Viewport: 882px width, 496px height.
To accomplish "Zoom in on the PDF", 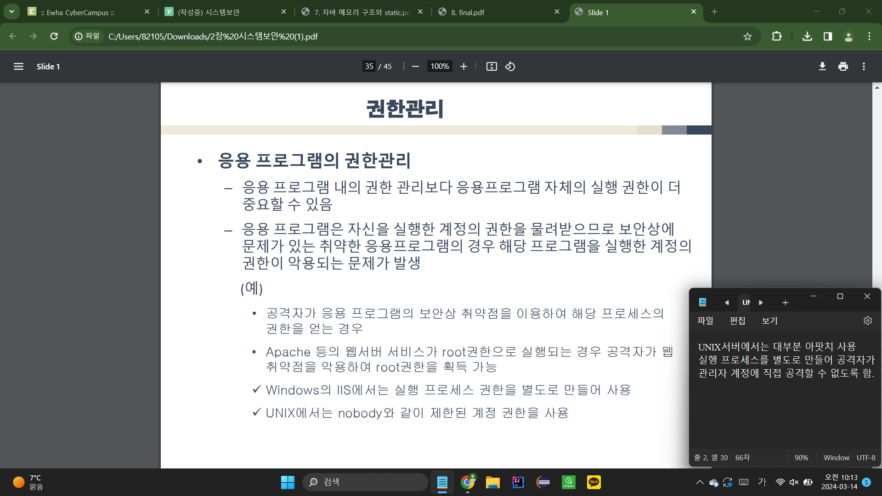I will click(464, 67).
